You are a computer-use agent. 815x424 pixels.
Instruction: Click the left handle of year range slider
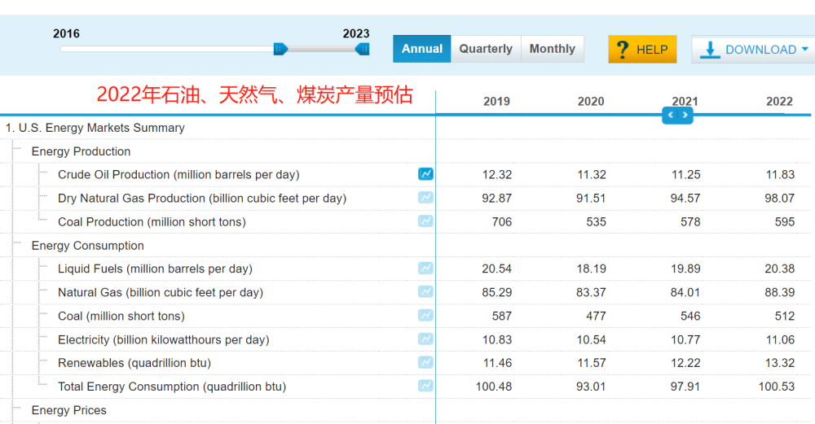coord(280,49)
